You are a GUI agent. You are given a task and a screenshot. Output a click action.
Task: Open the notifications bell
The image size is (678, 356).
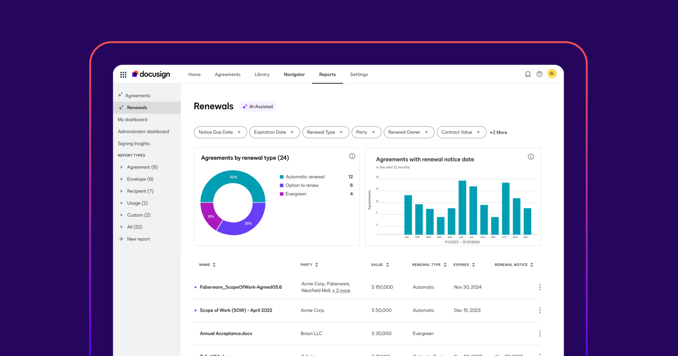coord(528,74)
